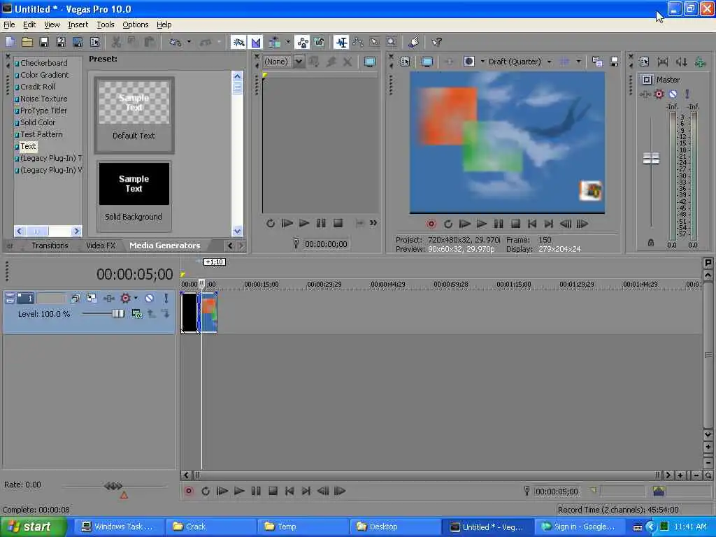Click the playback Rate scrub control
The width and height of the screenshot is (716, 537).
(x=113, y=486)
